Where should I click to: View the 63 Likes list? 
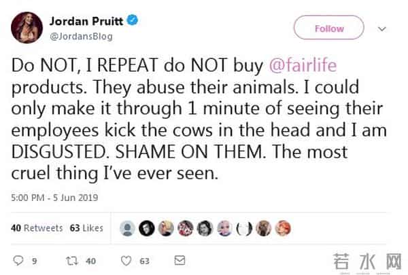pos(86,228)
